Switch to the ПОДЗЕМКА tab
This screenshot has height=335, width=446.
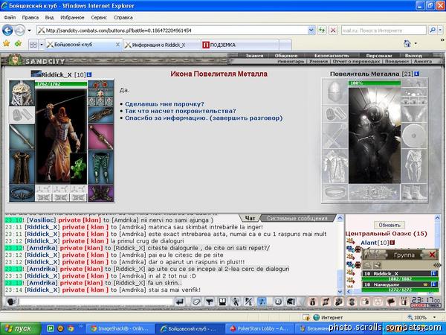point(239,45)
